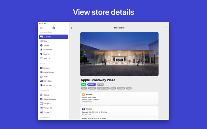Click address line 1200 S. Main Street
Screen dimensions: 207x129
pyautogui.click(x=89, y=98)
